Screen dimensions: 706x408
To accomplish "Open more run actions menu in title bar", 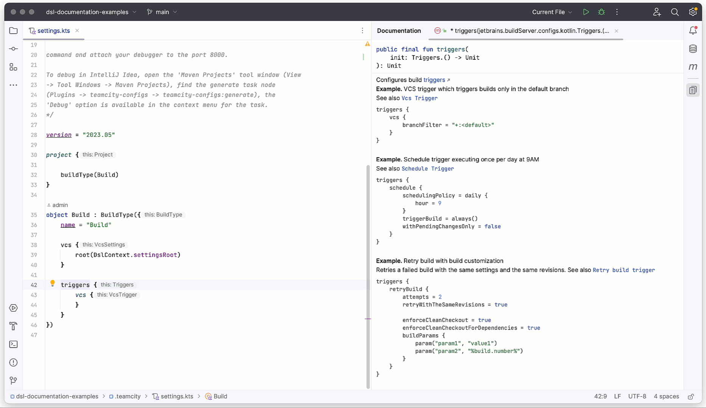I will [x=617, y=12].
